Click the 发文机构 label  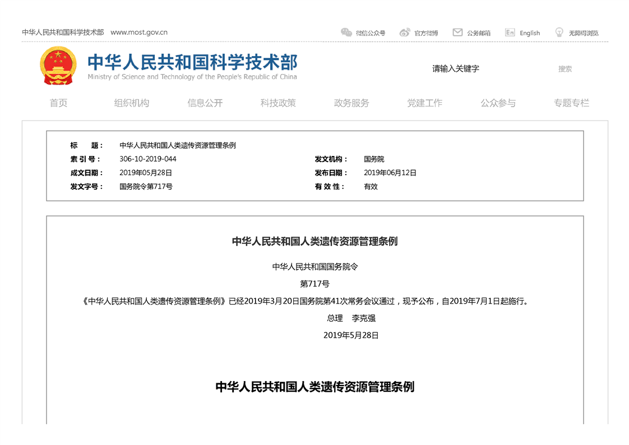pos(331,159)
